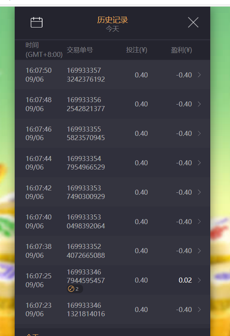
Task: Close the history records panel
Action: click(193, 22)
